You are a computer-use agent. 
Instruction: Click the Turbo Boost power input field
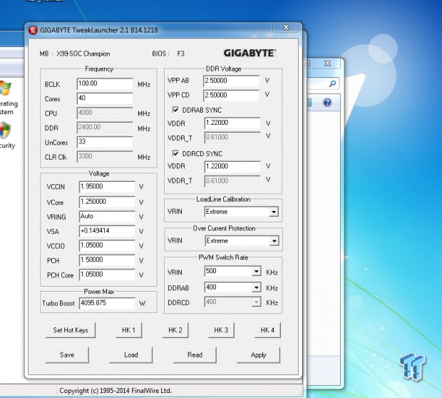(x=107, y=303)
